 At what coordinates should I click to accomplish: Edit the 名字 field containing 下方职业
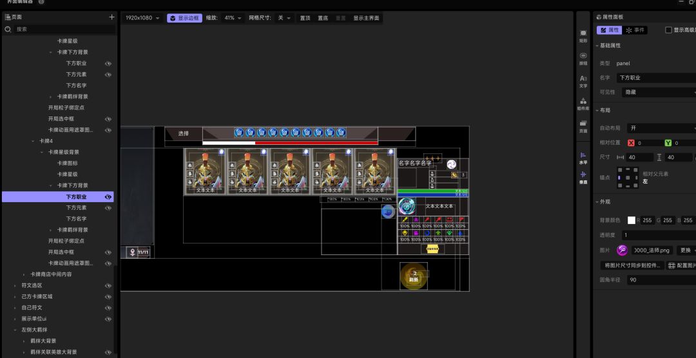coord(656,78)
